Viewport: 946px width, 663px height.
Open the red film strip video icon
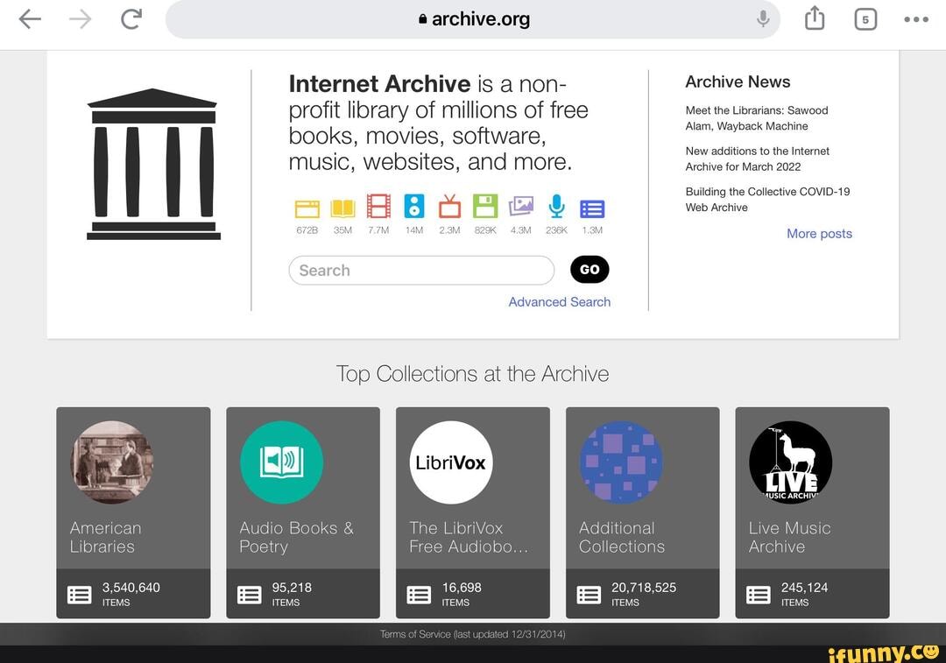click(378, 207)
